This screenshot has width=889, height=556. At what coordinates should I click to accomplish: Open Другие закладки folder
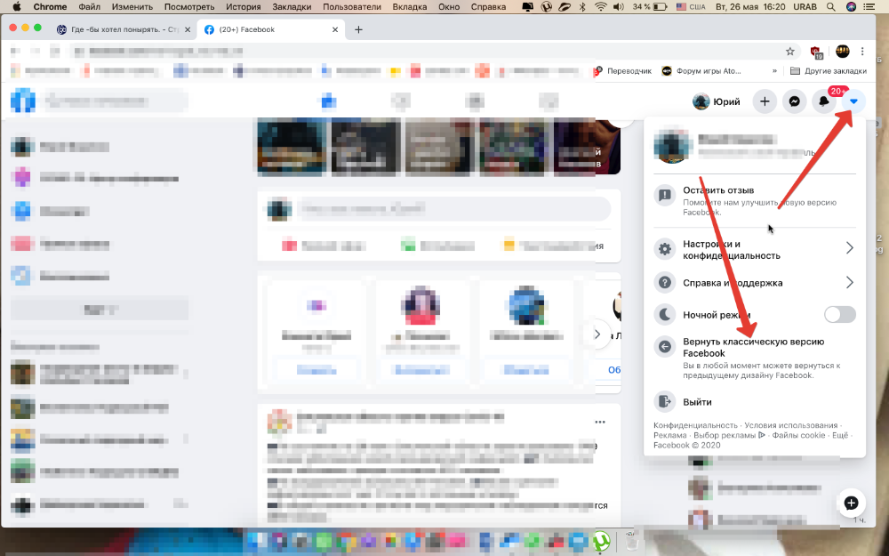829,71
